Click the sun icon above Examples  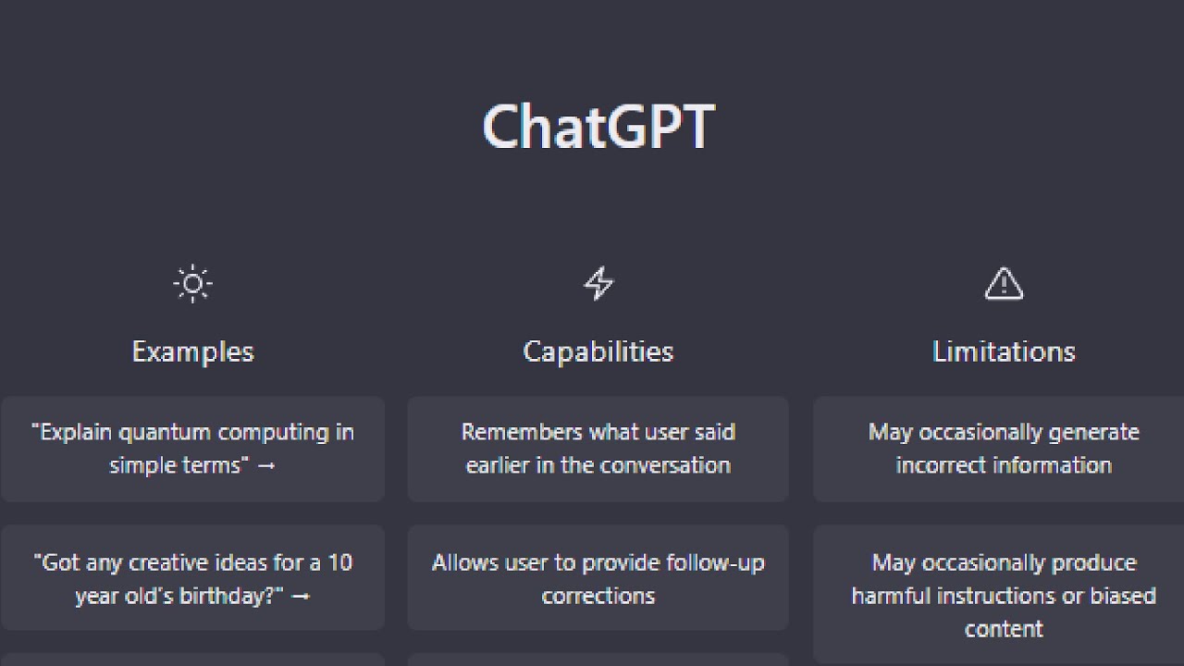pos(192,284)
